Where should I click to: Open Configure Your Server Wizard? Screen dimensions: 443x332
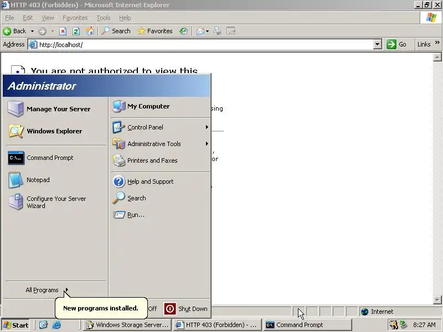(55, 202)
